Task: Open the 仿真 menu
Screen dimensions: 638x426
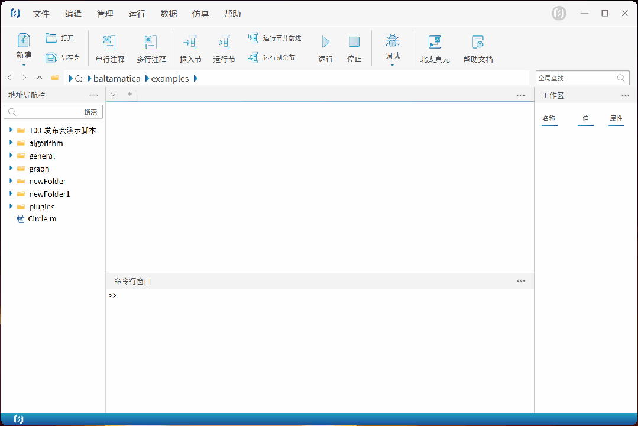Action: [x=200, y=14]
